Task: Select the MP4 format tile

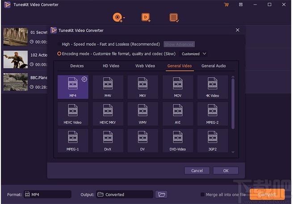Action: [73, 87]
